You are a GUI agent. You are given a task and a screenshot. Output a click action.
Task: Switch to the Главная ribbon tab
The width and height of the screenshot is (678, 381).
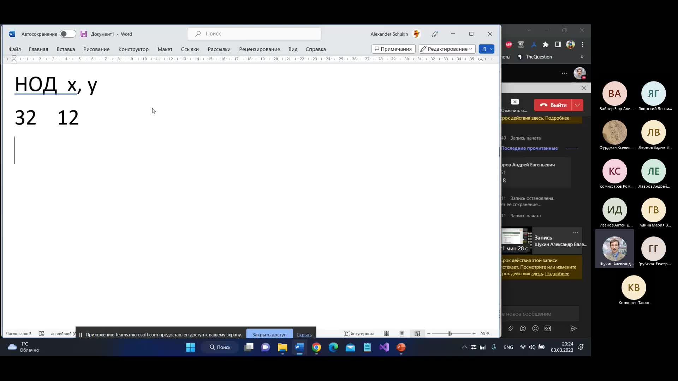38,49
